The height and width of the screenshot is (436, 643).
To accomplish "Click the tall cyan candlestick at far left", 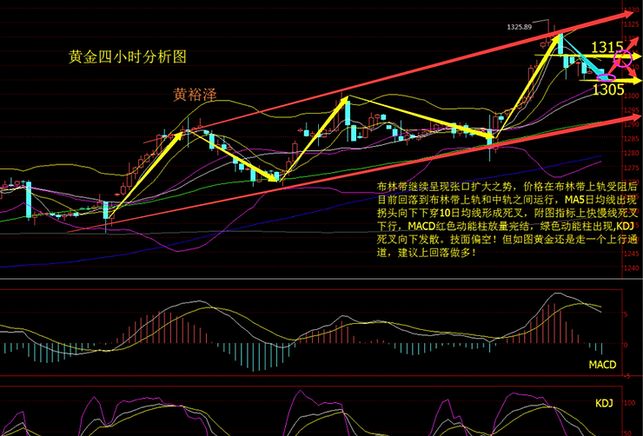I will 28,199.
